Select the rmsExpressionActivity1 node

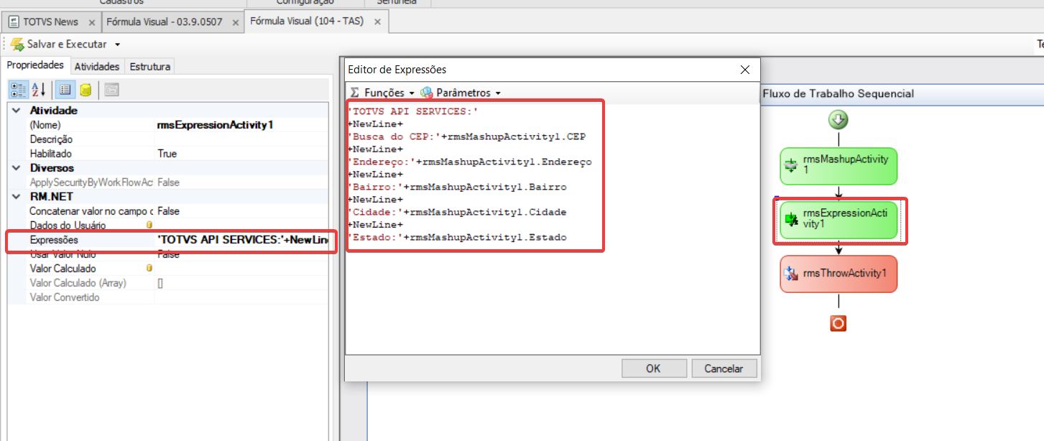pyautogui.click(x=839, y=220)
